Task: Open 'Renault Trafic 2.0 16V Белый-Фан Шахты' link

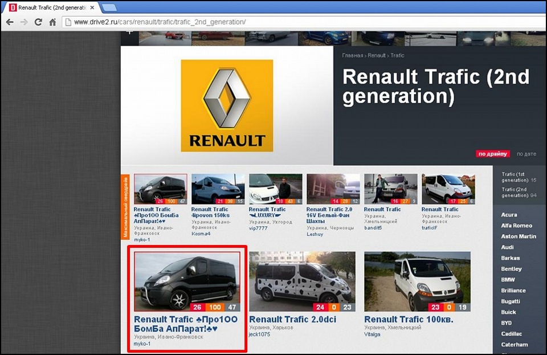Action: click(329, 215)
